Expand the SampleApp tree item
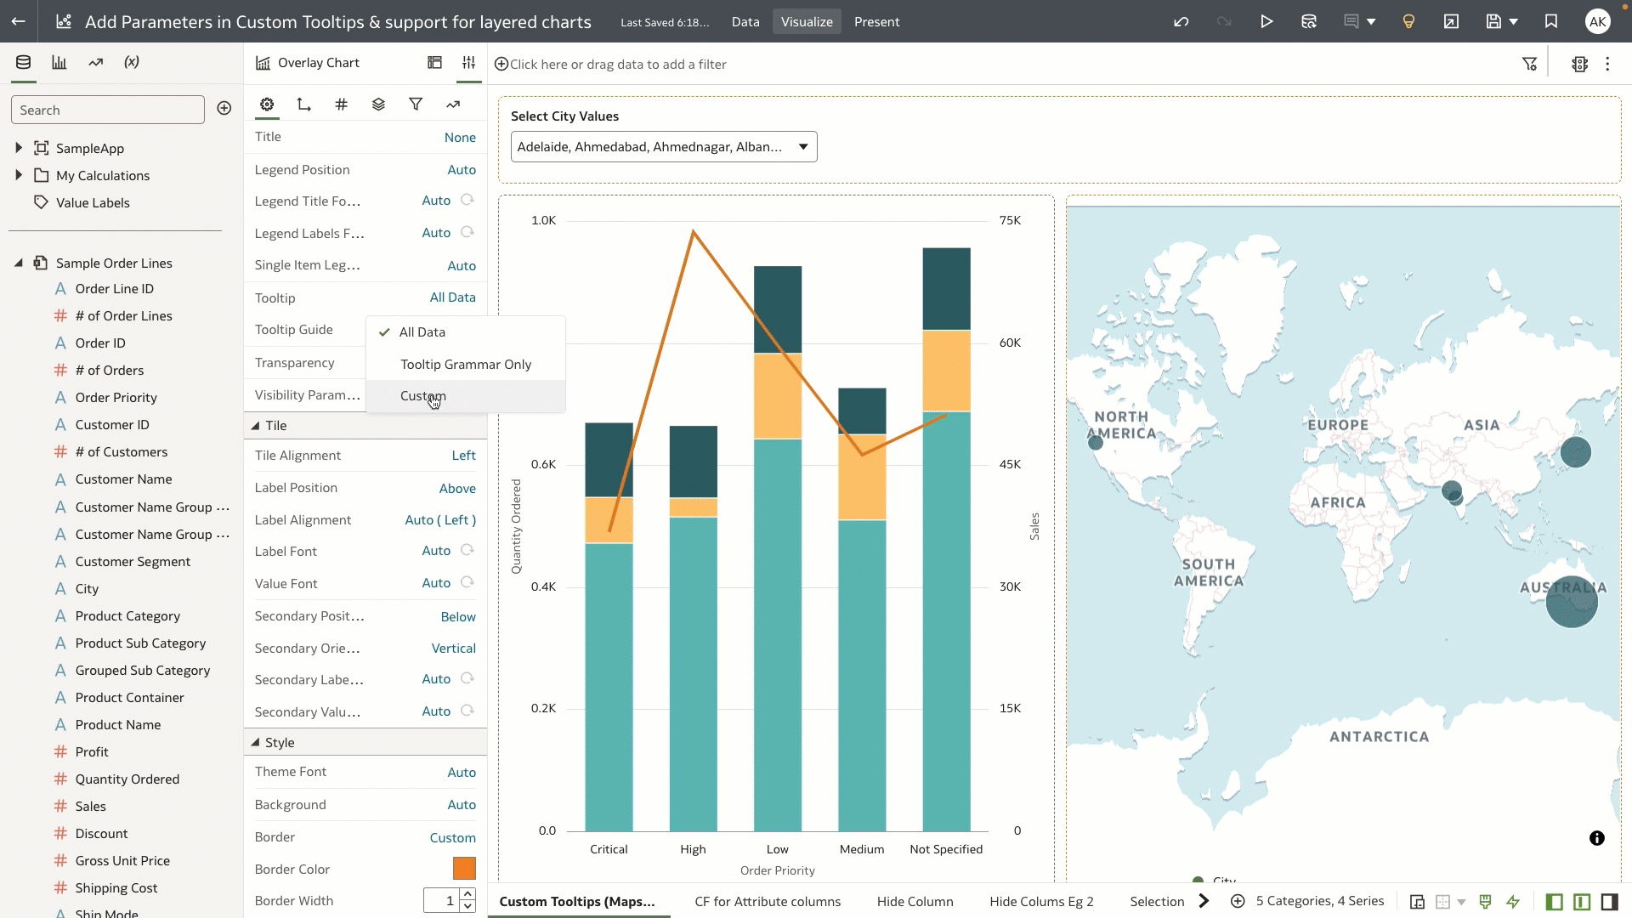 [19, 147]
